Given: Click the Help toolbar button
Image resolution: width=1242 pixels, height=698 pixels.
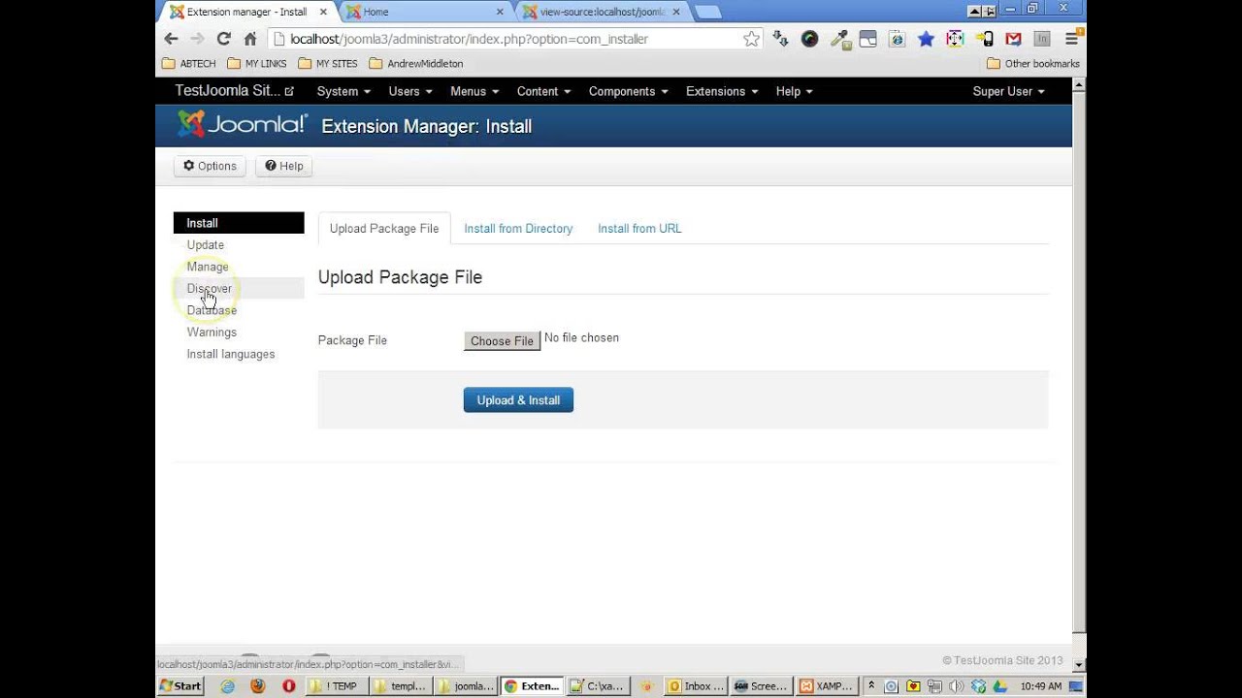Looking at the screenshot, I should point(284,166).
